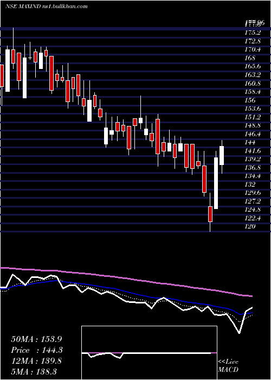Click the 153.6 price axis label
The width and height of the screenshot is (271, 380).
[253, 109]
